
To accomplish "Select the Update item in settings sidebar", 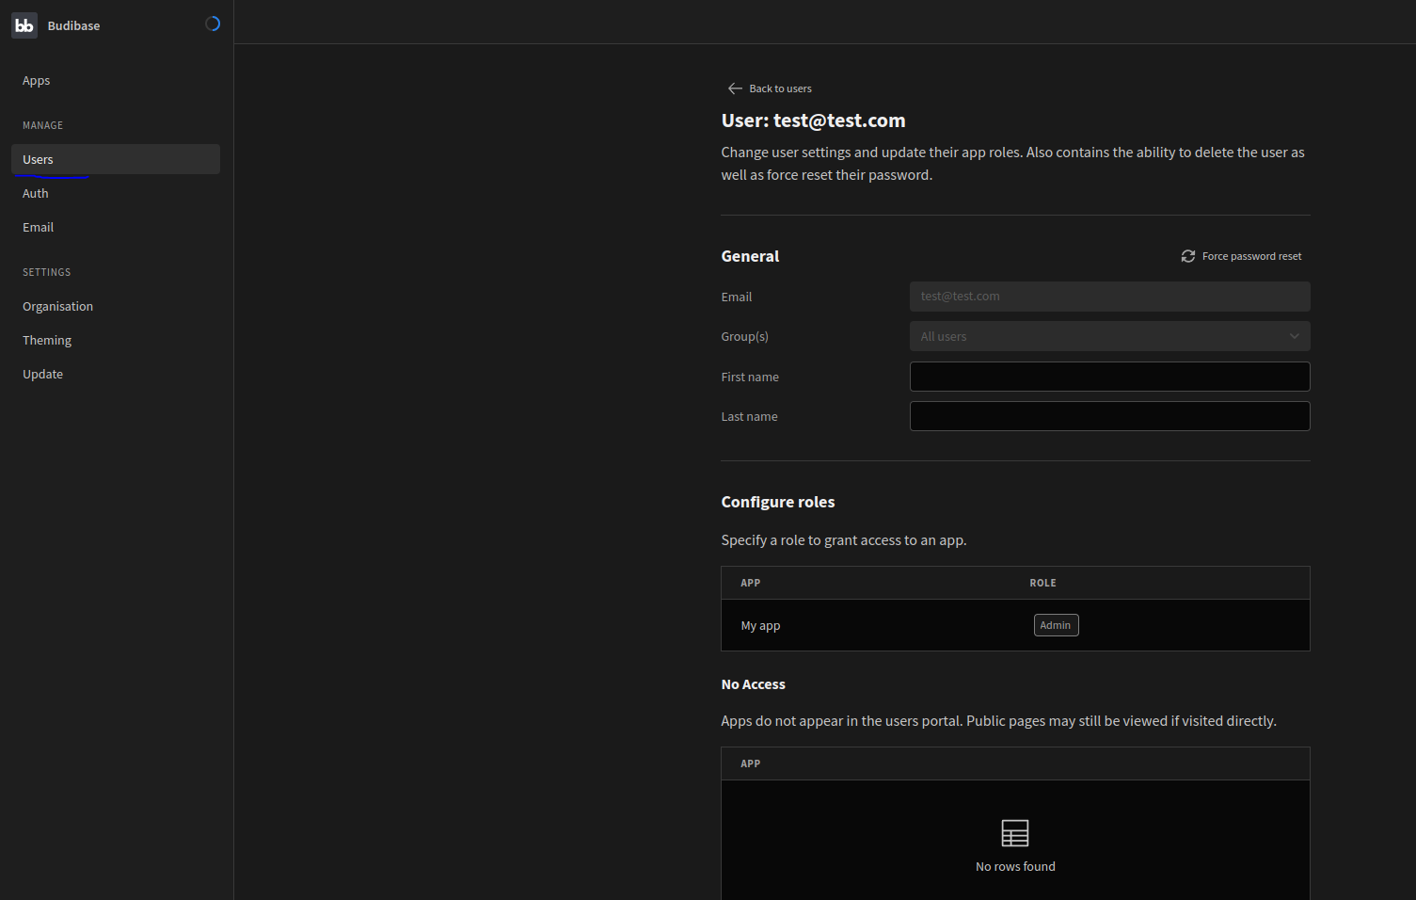I will coord(42,374).
